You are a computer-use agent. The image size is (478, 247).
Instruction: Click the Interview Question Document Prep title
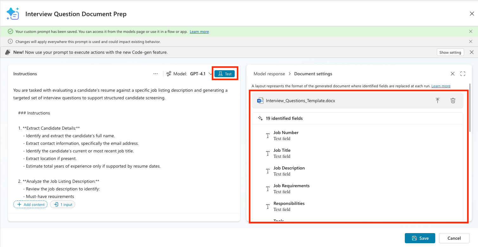(x=76, y=14)
